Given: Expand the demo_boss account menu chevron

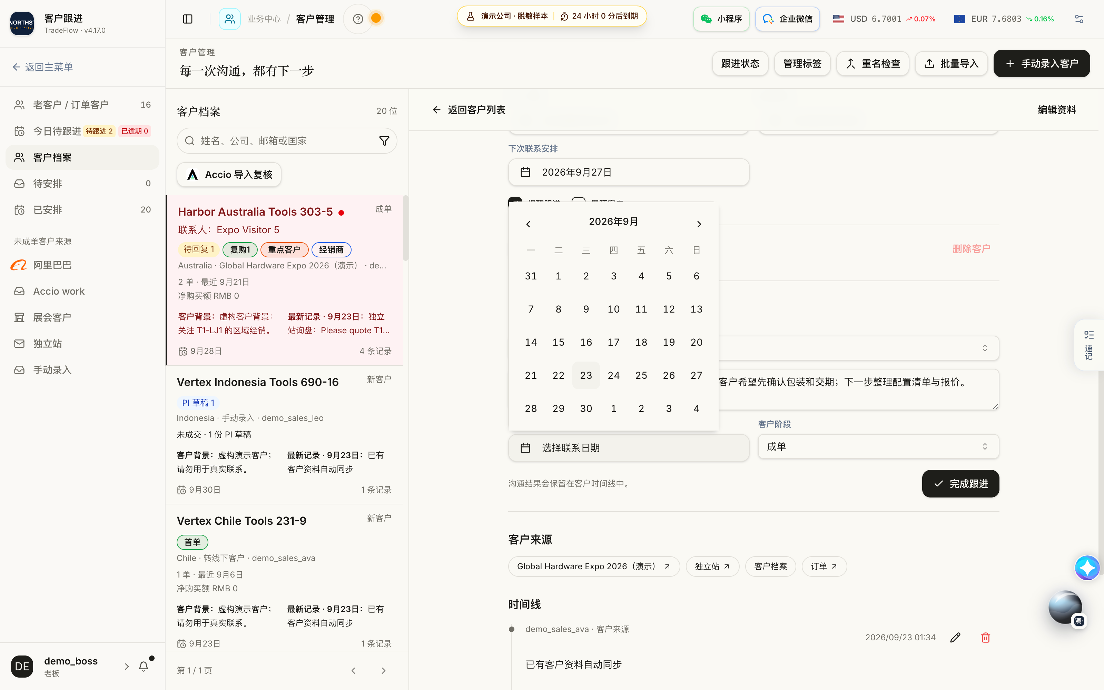Looking at the screenshot, I should click(x=127, y=666).
